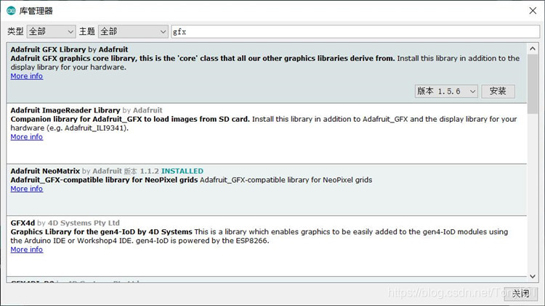Open More info link for GFX4d
545x306 pixels.
coord(27,249)
